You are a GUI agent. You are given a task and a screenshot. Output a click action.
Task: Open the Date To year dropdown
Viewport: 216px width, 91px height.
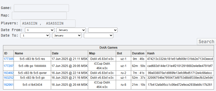coord(98,36)
